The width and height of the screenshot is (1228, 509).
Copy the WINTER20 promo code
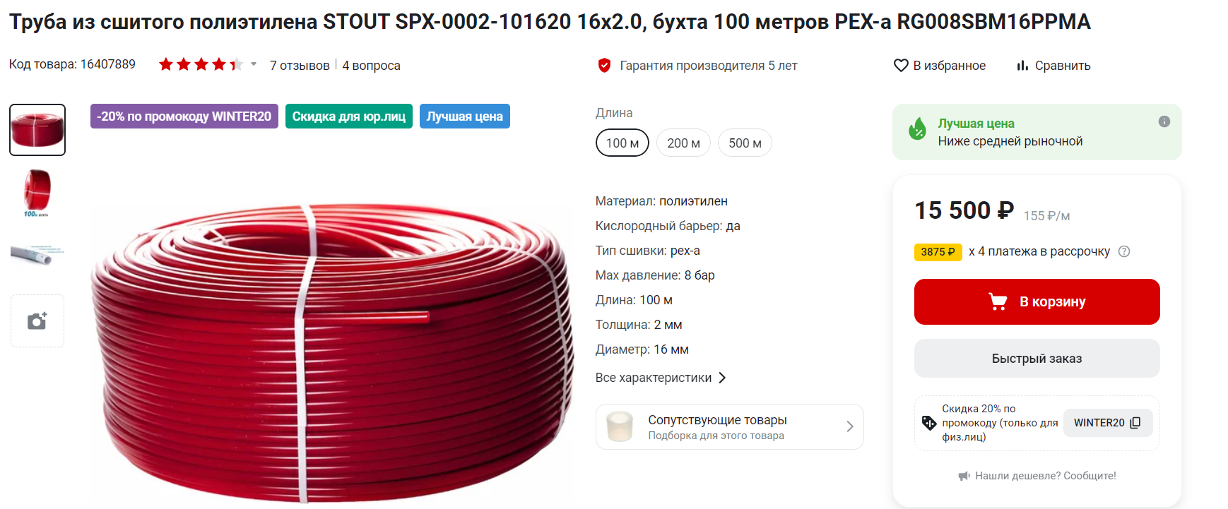point(1108,423)
